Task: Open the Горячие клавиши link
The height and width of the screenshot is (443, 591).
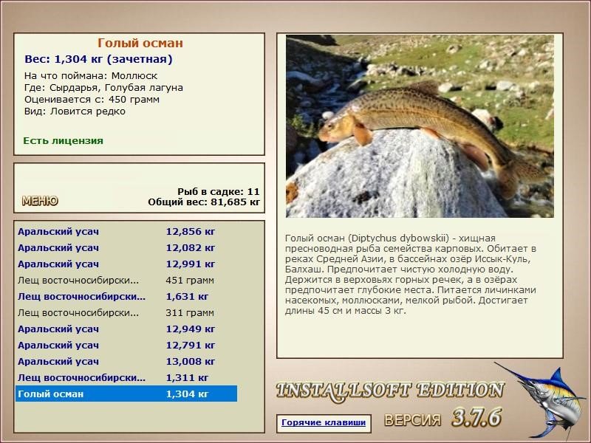Action: [324, 422]
